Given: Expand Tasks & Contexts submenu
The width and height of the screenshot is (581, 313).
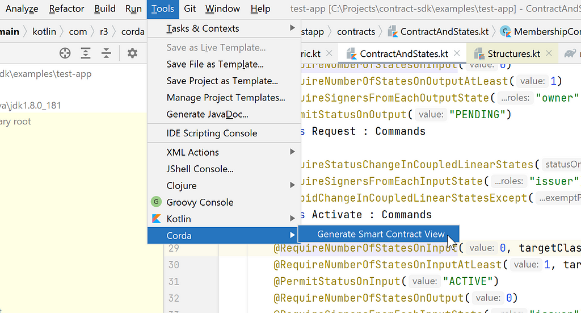Looking at the screenshot, I should [x=224, y=28].
